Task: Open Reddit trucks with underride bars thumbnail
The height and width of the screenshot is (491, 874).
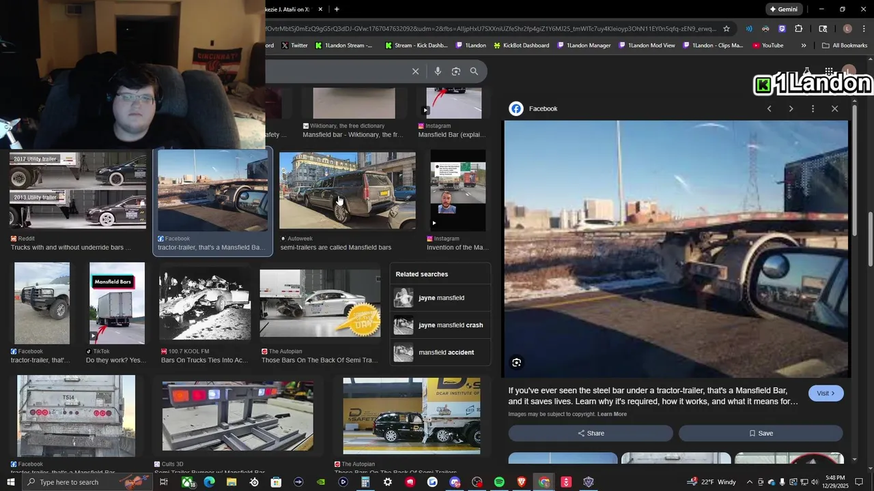Action: [78, 190]
